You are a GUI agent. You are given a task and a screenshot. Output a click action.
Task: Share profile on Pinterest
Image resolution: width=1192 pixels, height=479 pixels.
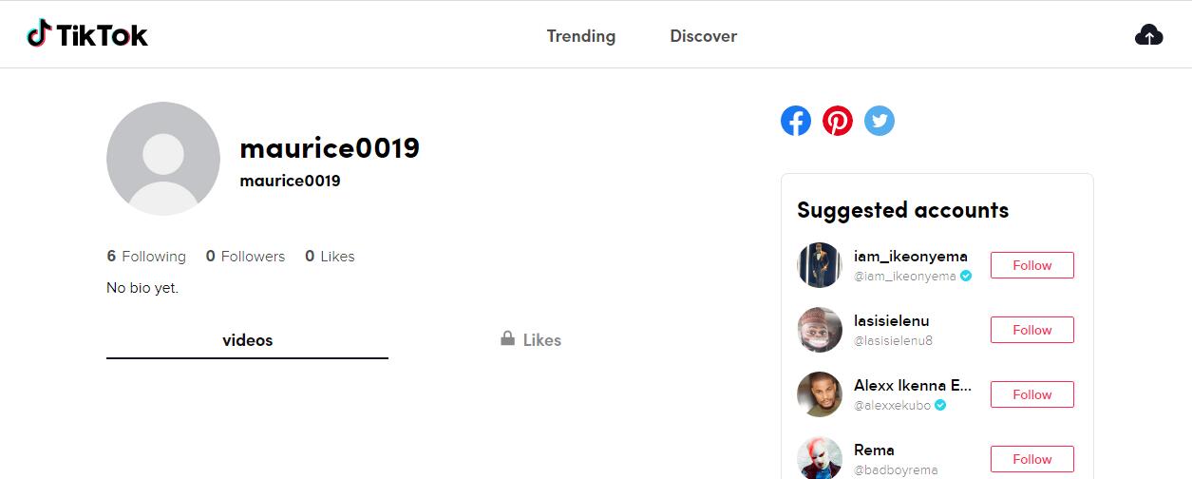pos(838,121)
